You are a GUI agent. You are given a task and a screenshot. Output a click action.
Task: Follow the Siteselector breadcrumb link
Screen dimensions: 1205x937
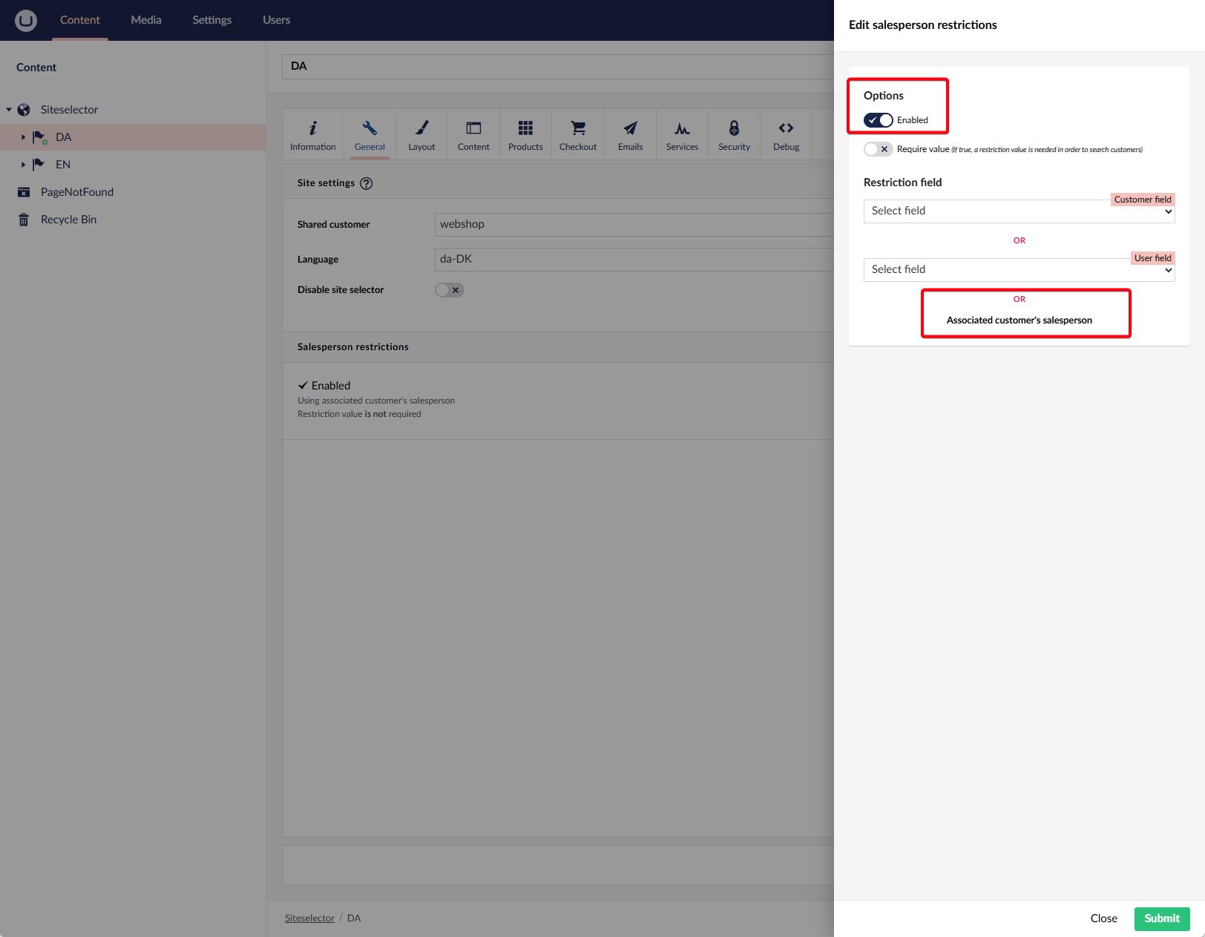pos(309,918)
